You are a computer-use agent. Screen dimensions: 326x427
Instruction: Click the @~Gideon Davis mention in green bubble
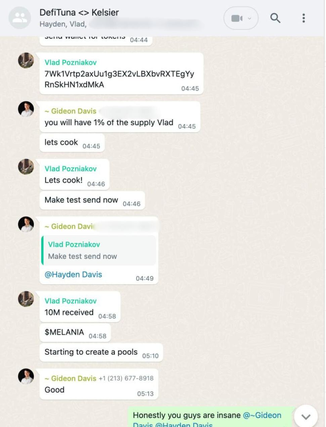[x=262, y=415]
